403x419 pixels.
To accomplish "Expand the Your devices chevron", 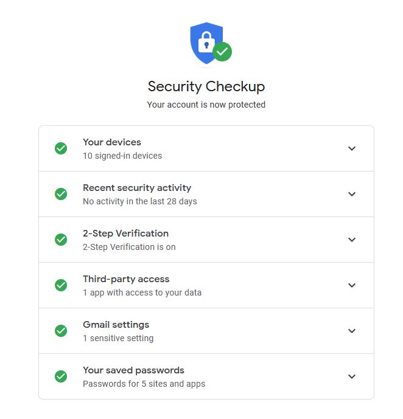I will pos(352,148).
